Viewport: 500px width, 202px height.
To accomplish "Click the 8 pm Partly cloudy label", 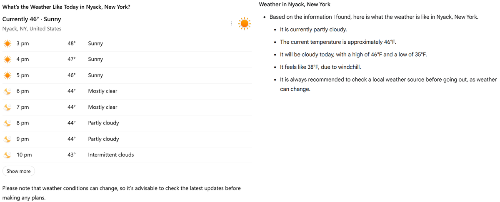I will [103, 123].
